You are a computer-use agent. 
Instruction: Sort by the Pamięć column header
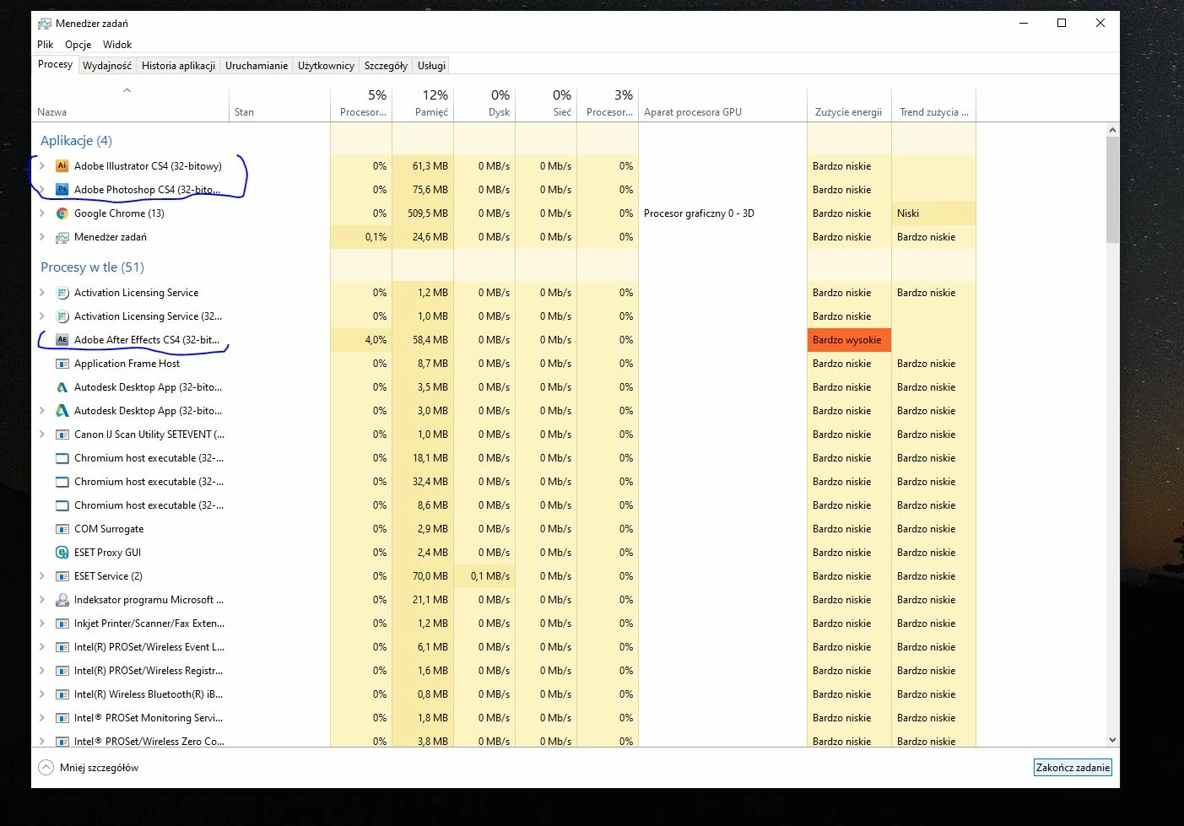click(423, 105)
